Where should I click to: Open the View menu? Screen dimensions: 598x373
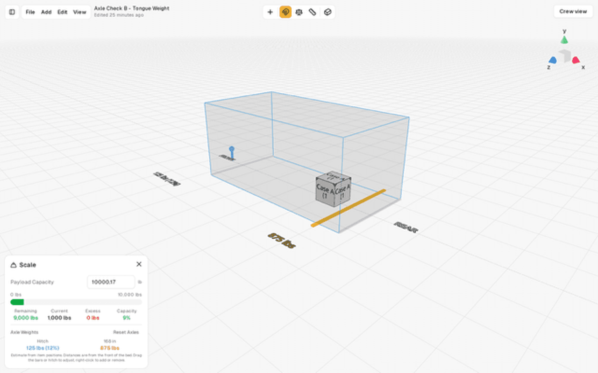tap(79, 12)
